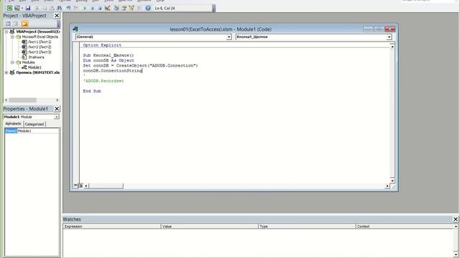The width and height of the screenshot is (460, 258).
Task: Click the Dim connDB As Object line
Action: tap(109, 60)
